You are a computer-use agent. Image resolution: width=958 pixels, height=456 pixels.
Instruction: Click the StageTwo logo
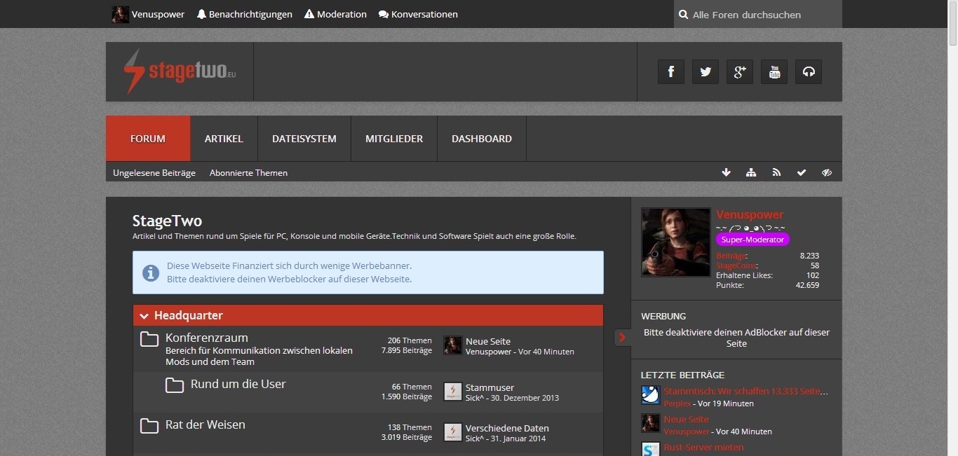tap(180, 71)
